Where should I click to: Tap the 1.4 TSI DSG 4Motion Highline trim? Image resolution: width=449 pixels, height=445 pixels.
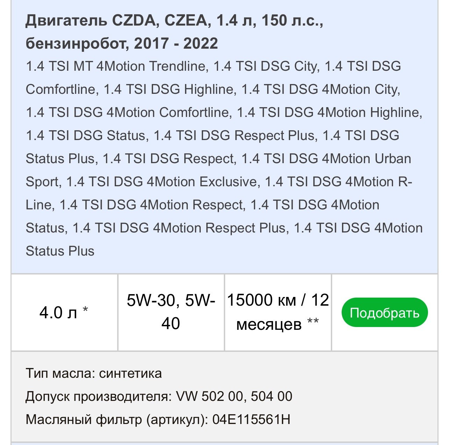pyautogui.click(x=329, y=112)
